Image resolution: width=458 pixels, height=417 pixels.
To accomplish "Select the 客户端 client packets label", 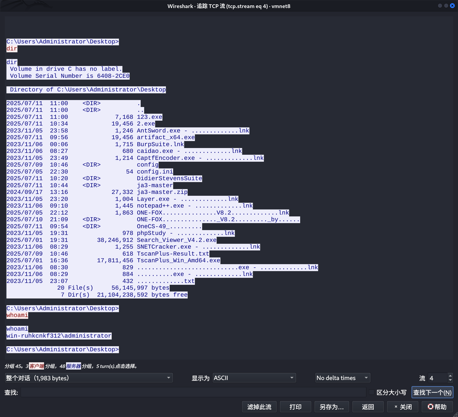I will click(37, 366).
